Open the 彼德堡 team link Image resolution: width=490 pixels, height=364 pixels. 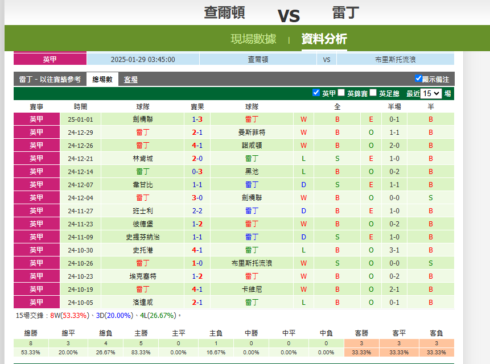click(143, 224)
